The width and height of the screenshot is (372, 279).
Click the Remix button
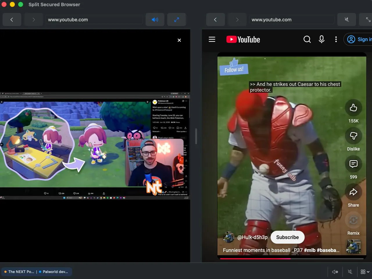(x=353, y=220)
